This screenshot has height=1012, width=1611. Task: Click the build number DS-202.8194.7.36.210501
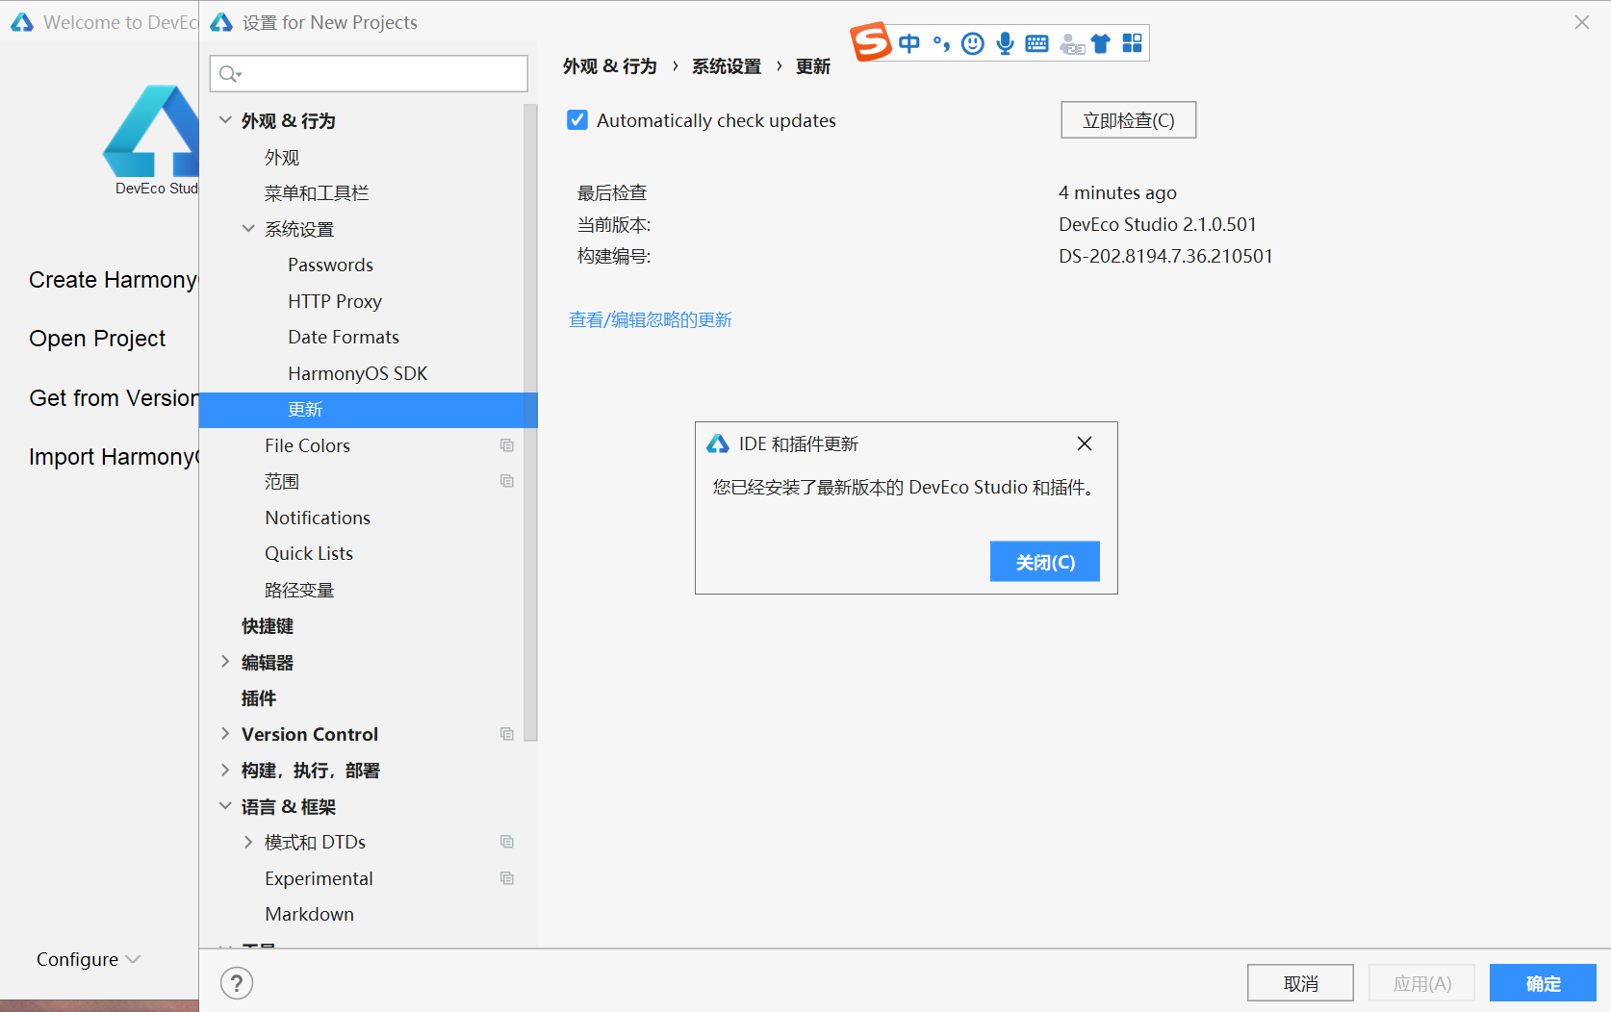click(1165, 256)
